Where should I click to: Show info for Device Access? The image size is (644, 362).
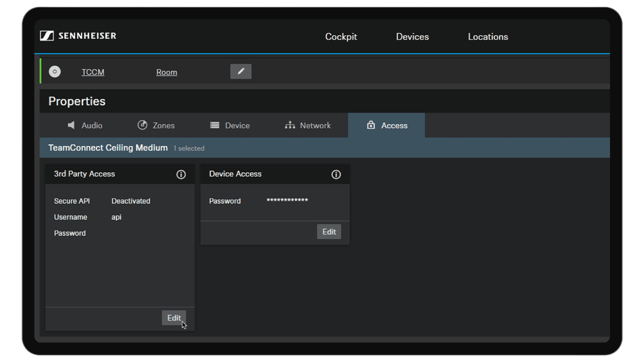coord(336,174)
